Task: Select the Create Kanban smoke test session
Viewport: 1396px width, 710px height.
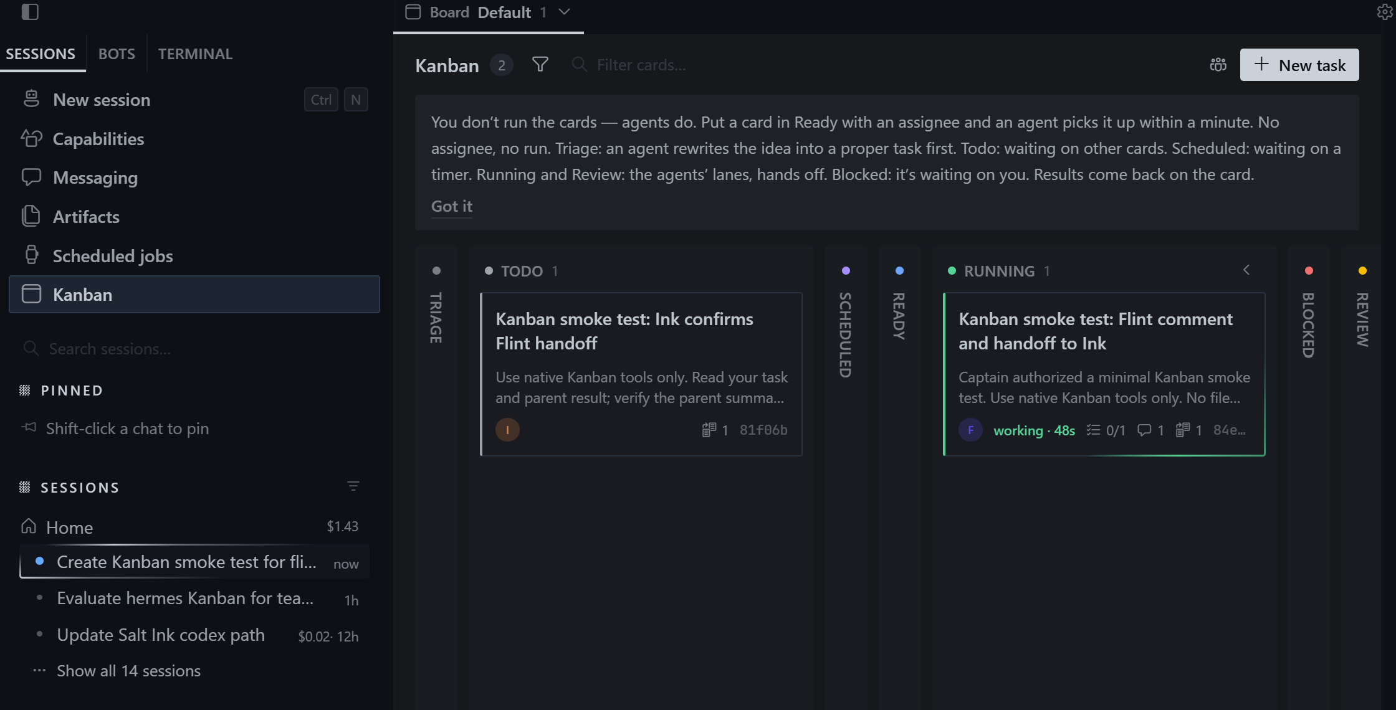Action: [x=194, y=562]
